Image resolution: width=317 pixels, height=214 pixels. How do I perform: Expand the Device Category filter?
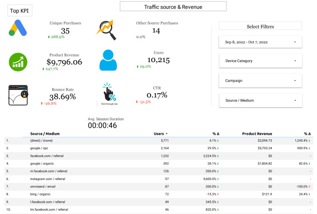(x=261, y=61)
